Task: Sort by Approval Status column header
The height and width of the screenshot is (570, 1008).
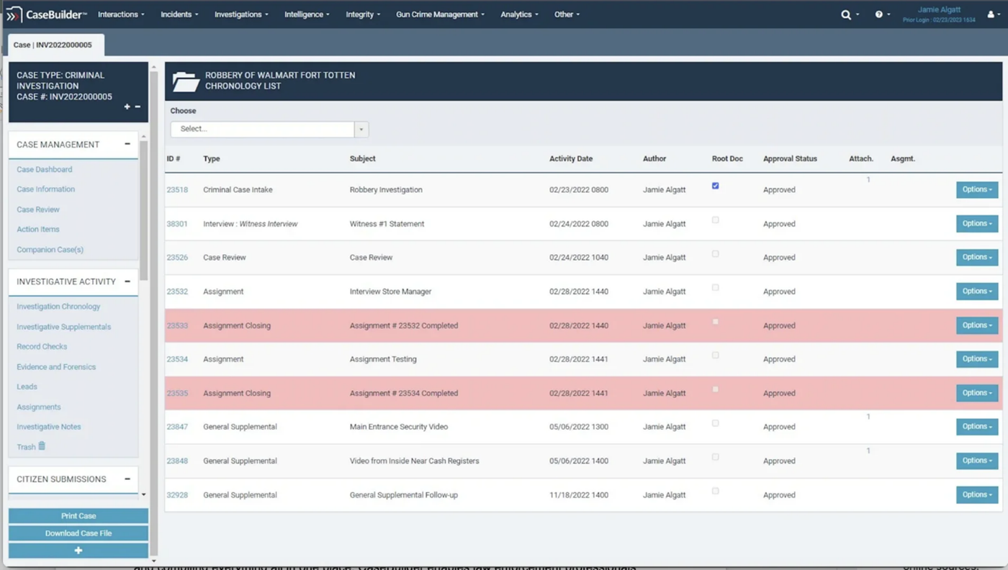Action: pyautogui.click(x=790, y=158)
